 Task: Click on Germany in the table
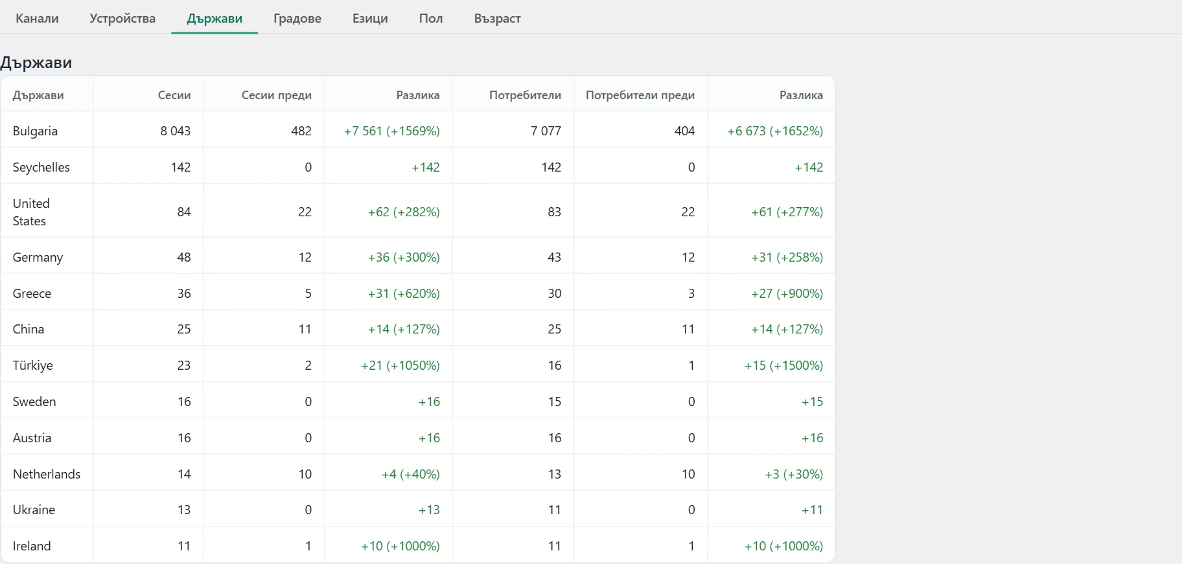(38, 257)
